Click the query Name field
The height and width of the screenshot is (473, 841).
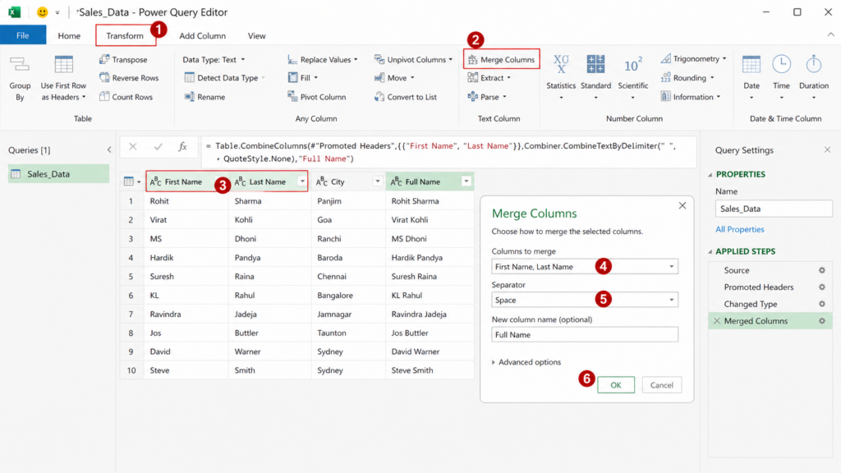[774, 209]
